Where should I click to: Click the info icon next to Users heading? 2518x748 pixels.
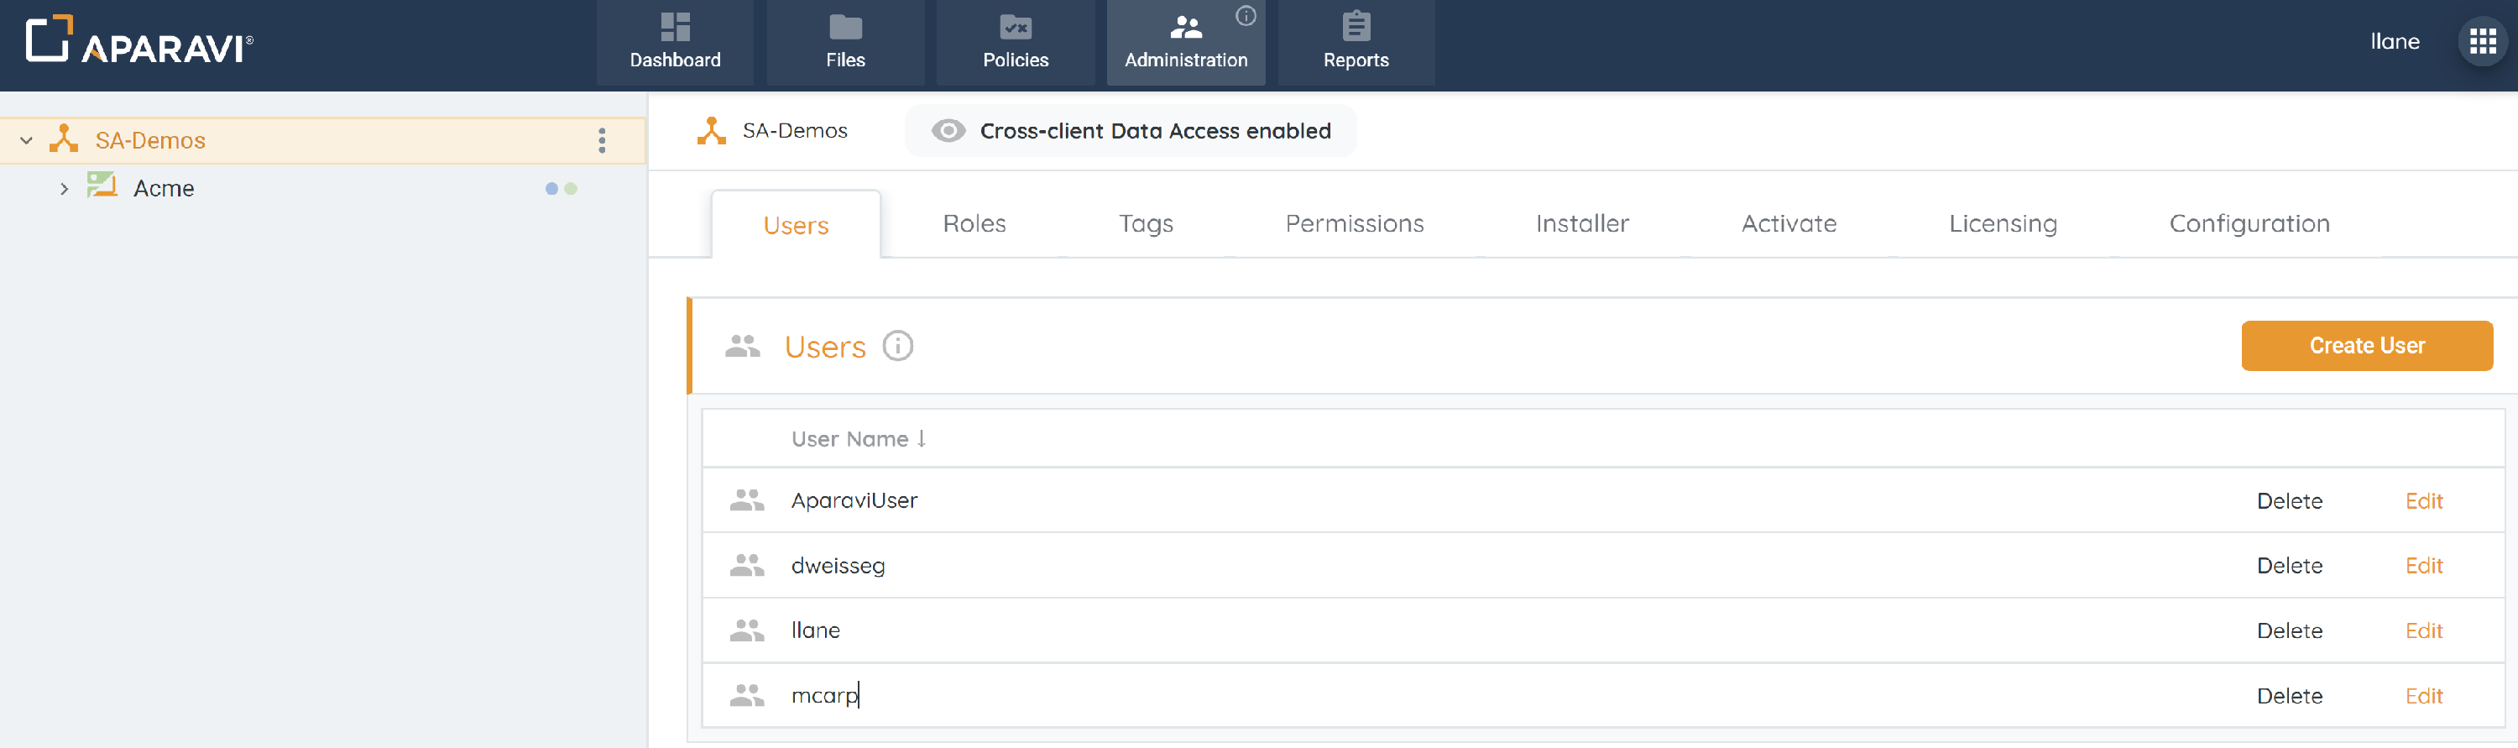click(x=897, y=346)
